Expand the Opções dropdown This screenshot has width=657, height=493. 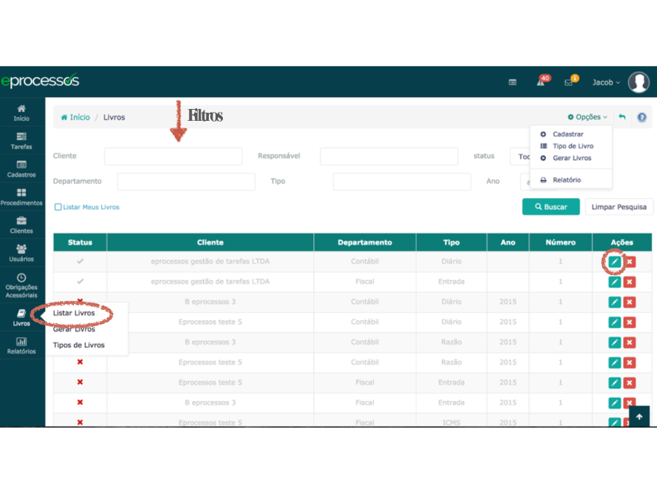(x=587, y=117)
